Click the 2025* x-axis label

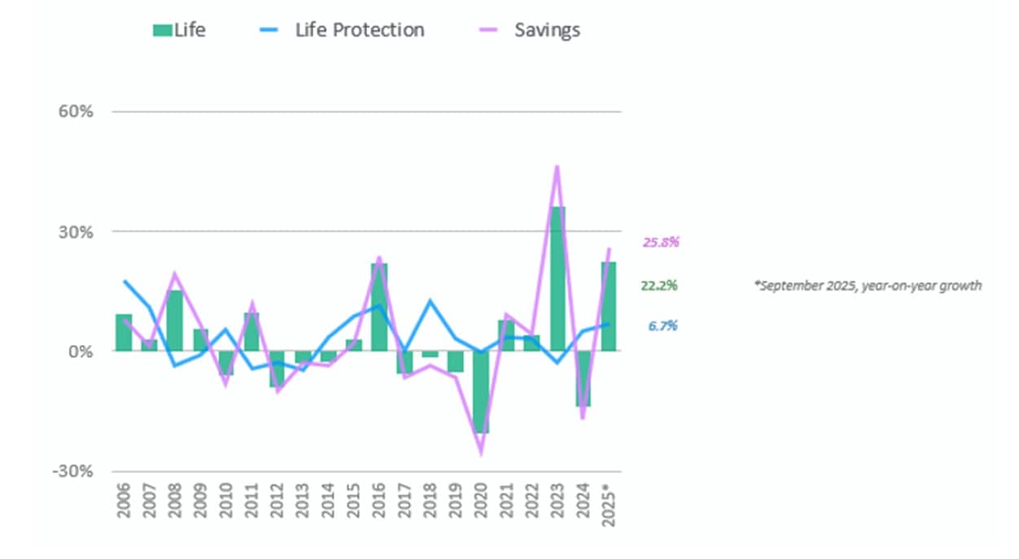pyautogui.click(x=608, y=506)
